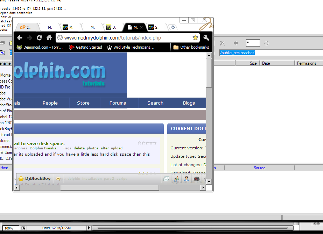
Task: Open the profile person icon in member bar
Action: point(187,179)
